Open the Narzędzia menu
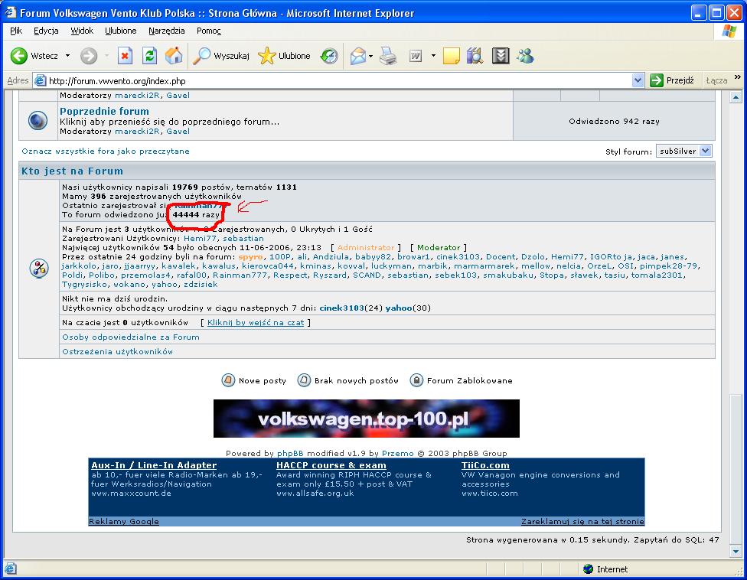The image size is (747, 580). click(x=167, y=31)
